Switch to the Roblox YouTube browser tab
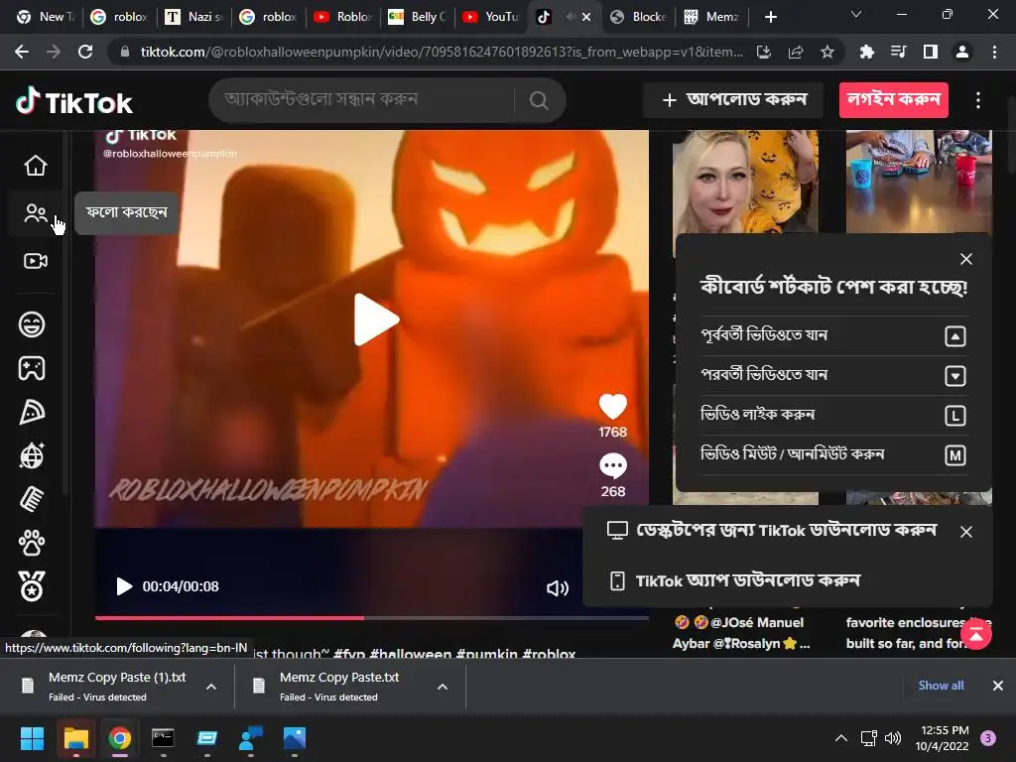Image resolution: width=1016 pixels, height=762 pixels. (342, 17)
